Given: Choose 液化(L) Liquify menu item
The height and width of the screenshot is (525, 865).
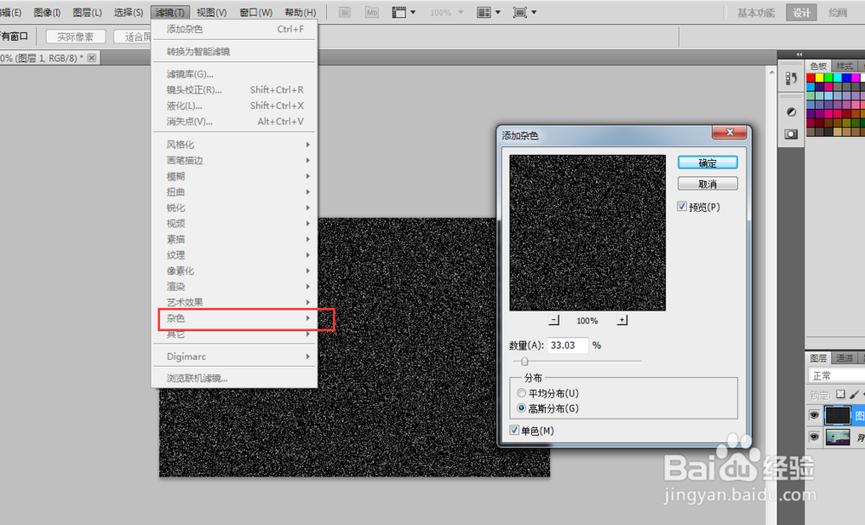Looking at the screenshot, I should pos(234,106).
